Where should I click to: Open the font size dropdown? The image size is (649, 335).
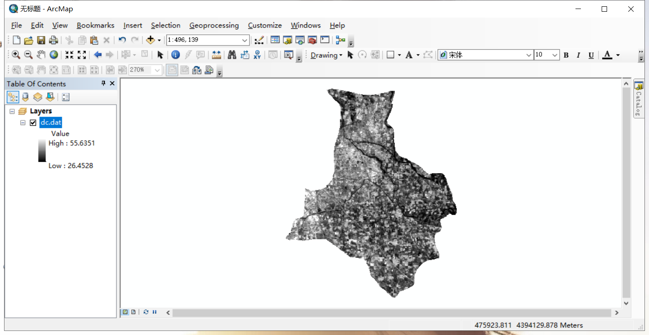(555, 55)
